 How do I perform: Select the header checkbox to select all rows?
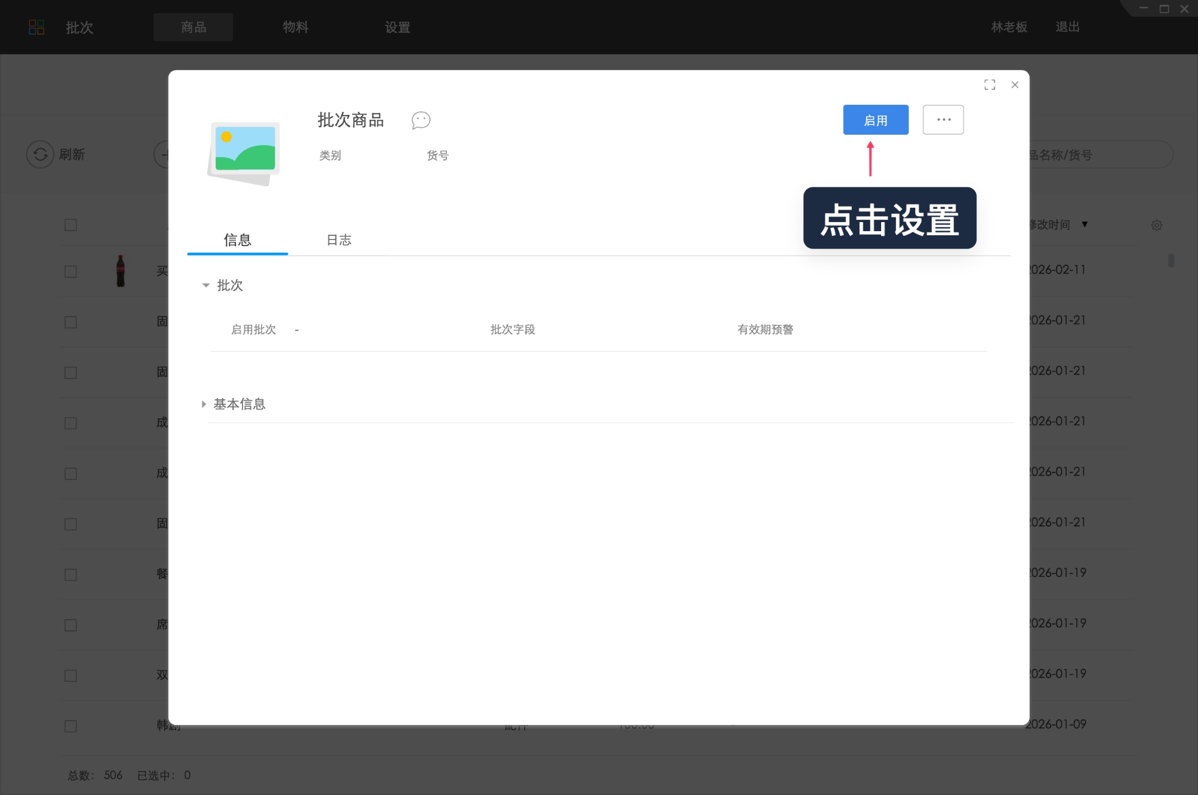(x=70, y=224)
